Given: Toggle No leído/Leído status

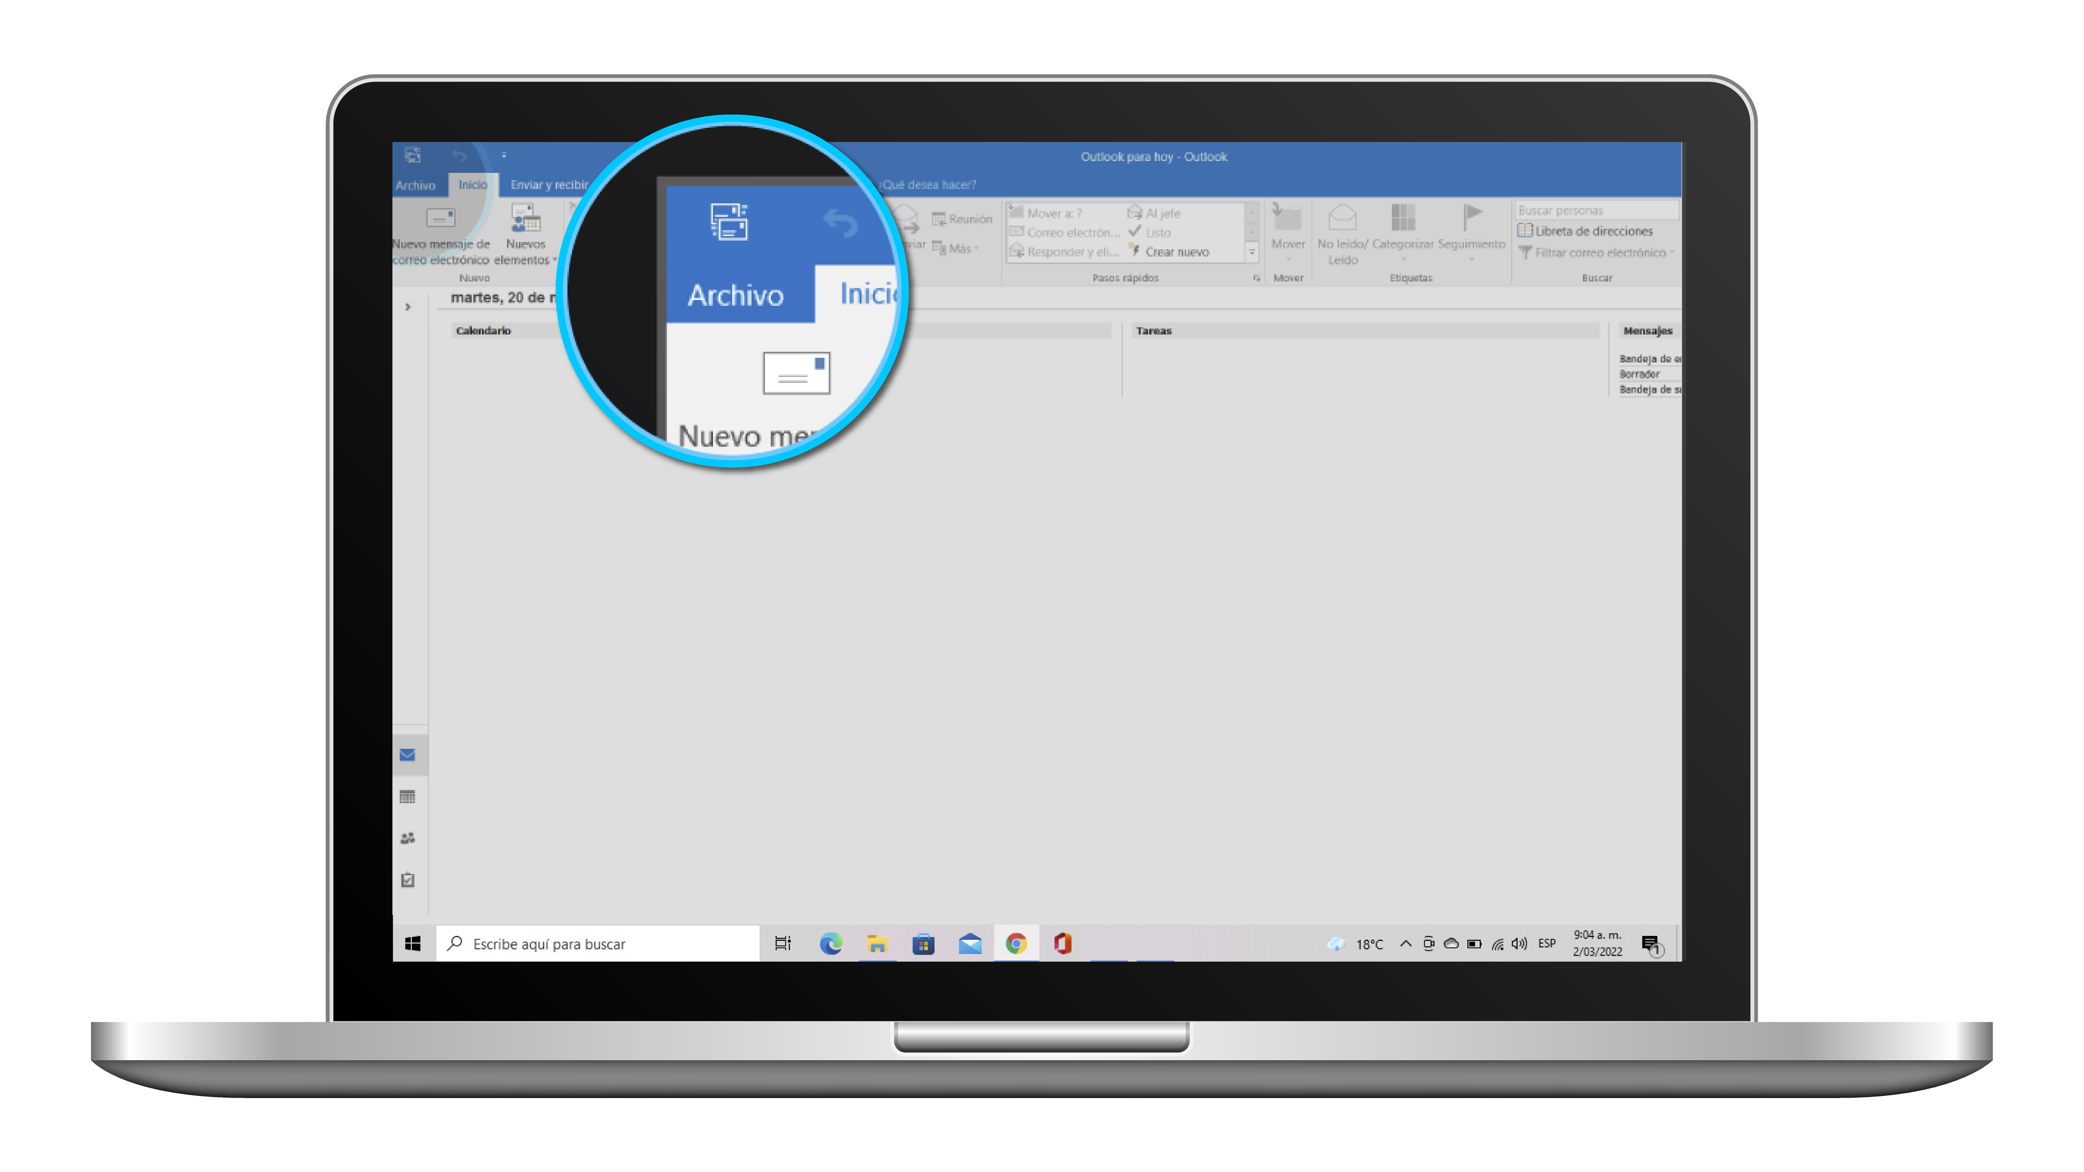Looking at the screenshot, I should point(1342,235).
